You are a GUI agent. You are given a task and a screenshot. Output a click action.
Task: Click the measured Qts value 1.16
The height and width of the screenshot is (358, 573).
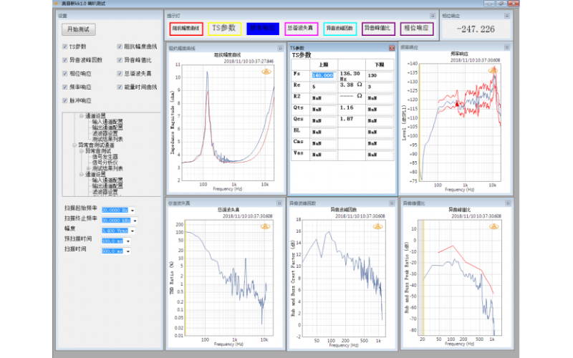(x=347, y=108)
